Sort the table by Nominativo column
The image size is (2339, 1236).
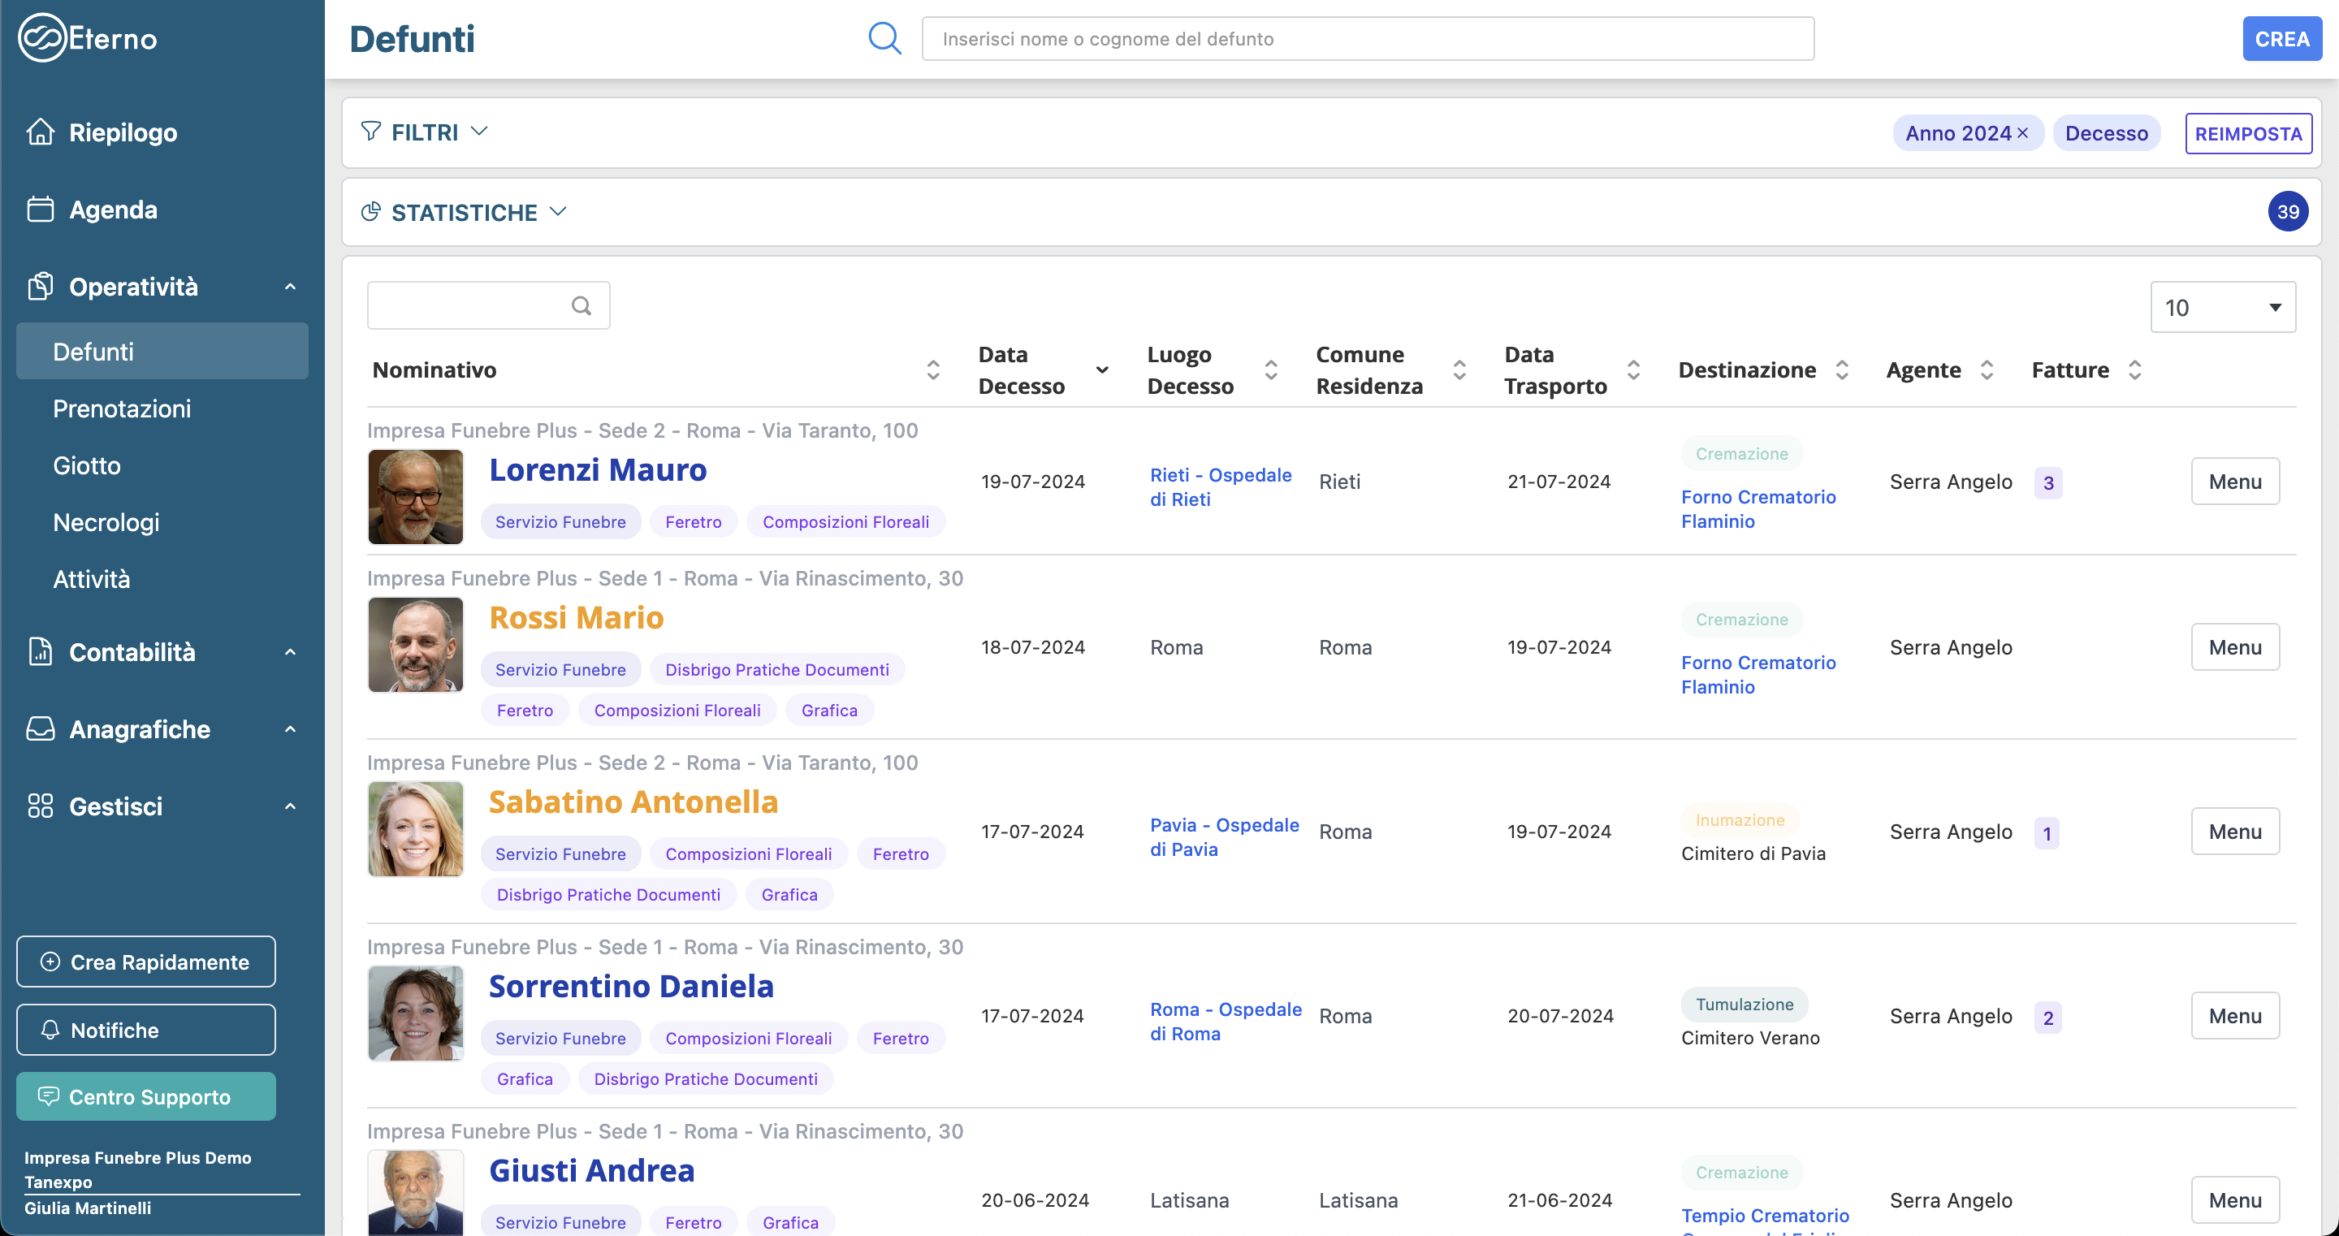[932, 370]
